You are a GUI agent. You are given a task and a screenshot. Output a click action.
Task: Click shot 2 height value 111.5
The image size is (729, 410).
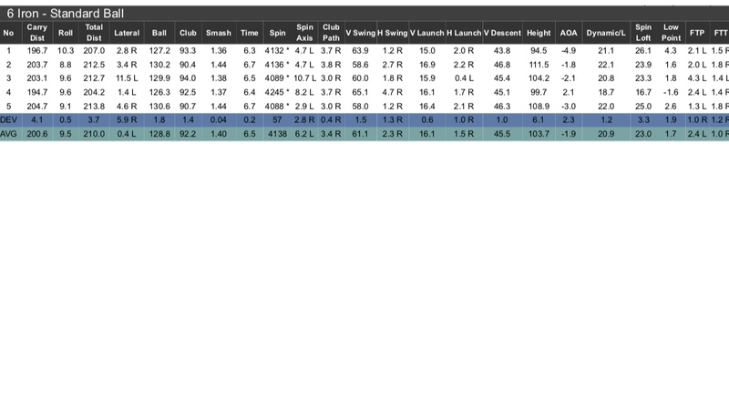539,65
